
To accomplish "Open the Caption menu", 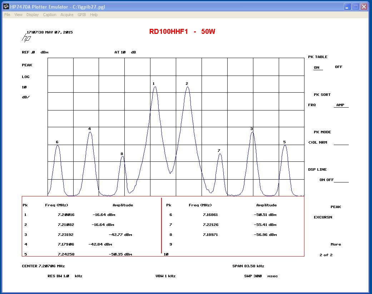I will [50, 15].
